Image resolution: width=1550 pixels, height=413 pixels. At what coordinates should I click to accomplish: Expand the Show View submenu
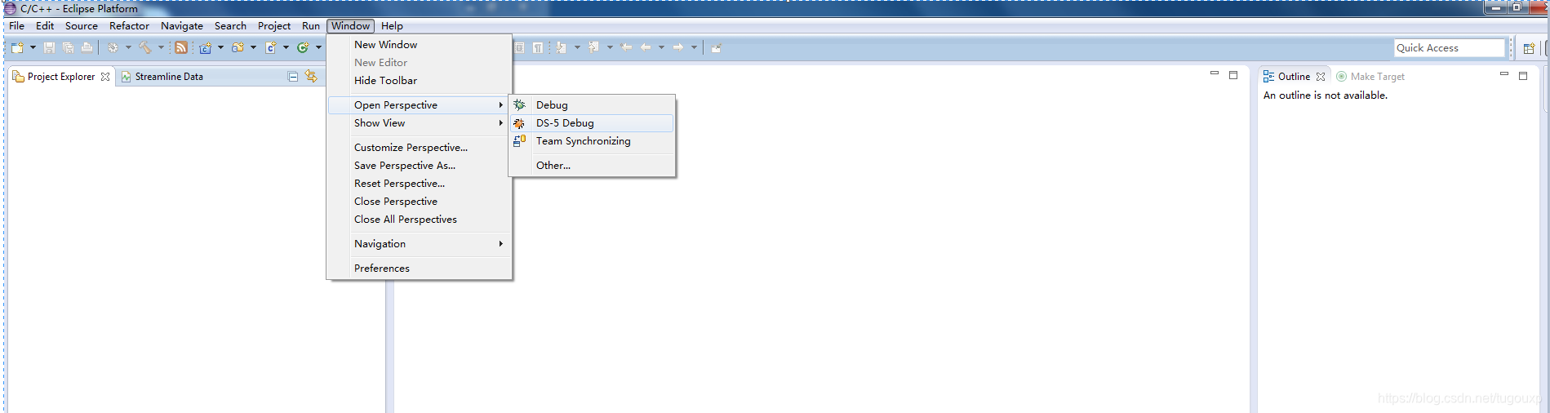[420, 123]
